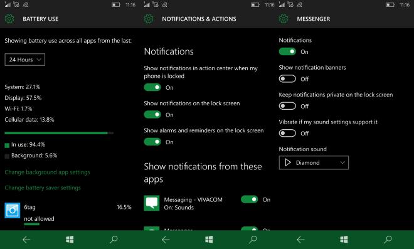Tap signal strength icon on Battery Use screen
Image resolution: width=414 pixels, height=249 pixels.
8,4
